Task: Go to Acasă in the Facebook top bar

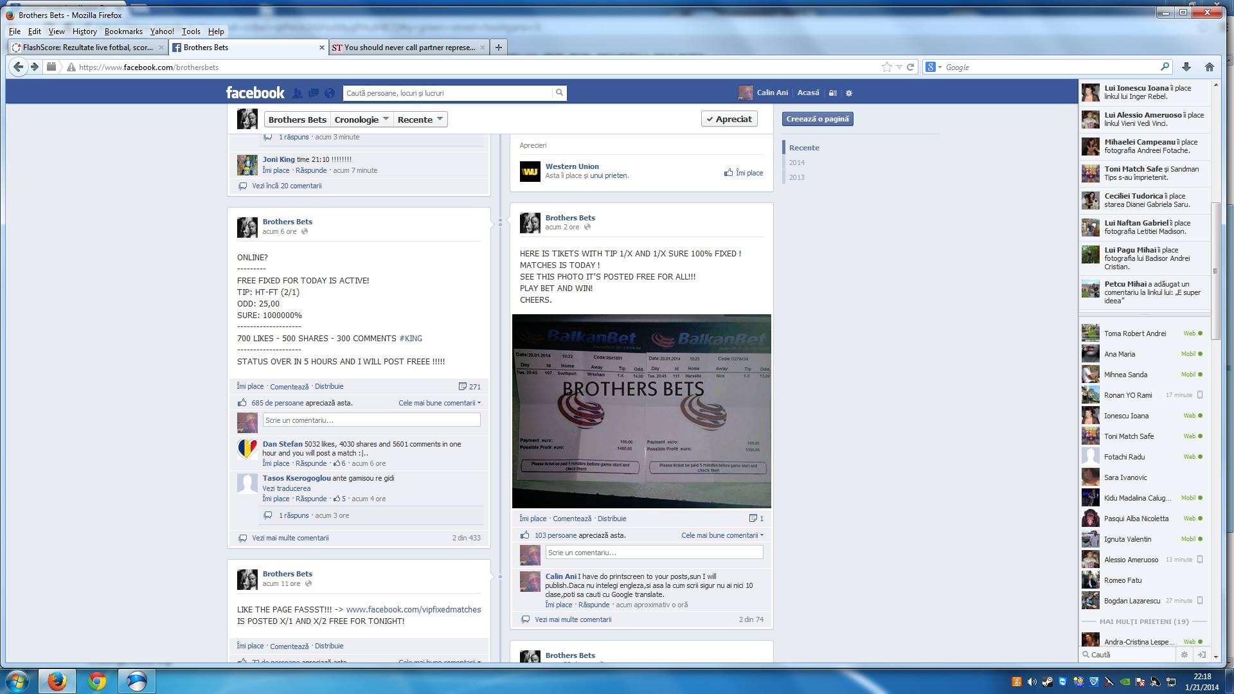Action: pyautogui.click(x=808, y=93)
